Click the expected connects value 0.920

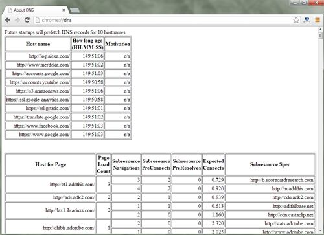(213, 189)
